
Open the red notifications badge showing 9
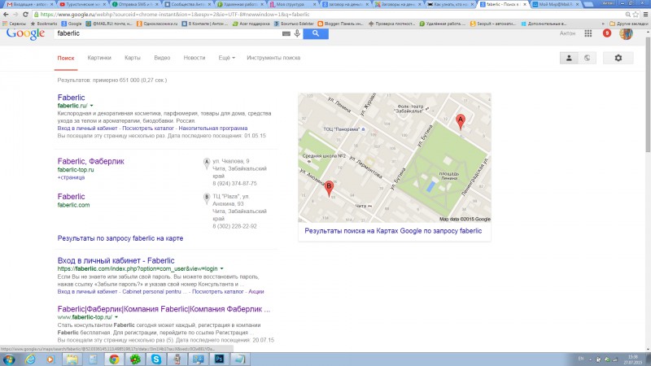tap(606, 33)
